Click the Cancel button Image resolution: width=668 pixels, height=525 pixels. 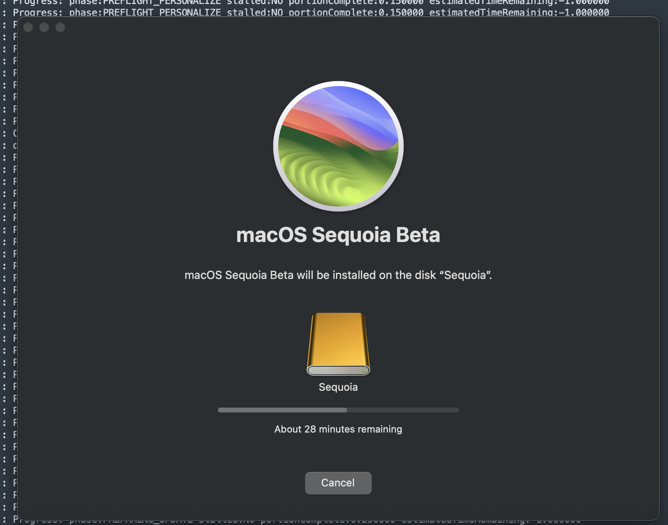(x=338, y=483)
